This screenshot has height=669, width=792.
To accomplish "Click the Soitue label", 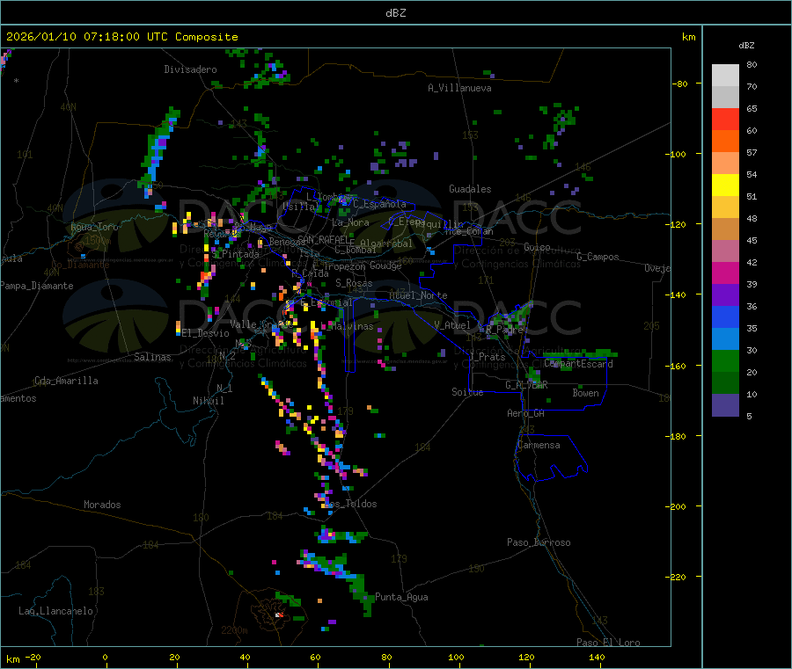I will pos(467,392).
